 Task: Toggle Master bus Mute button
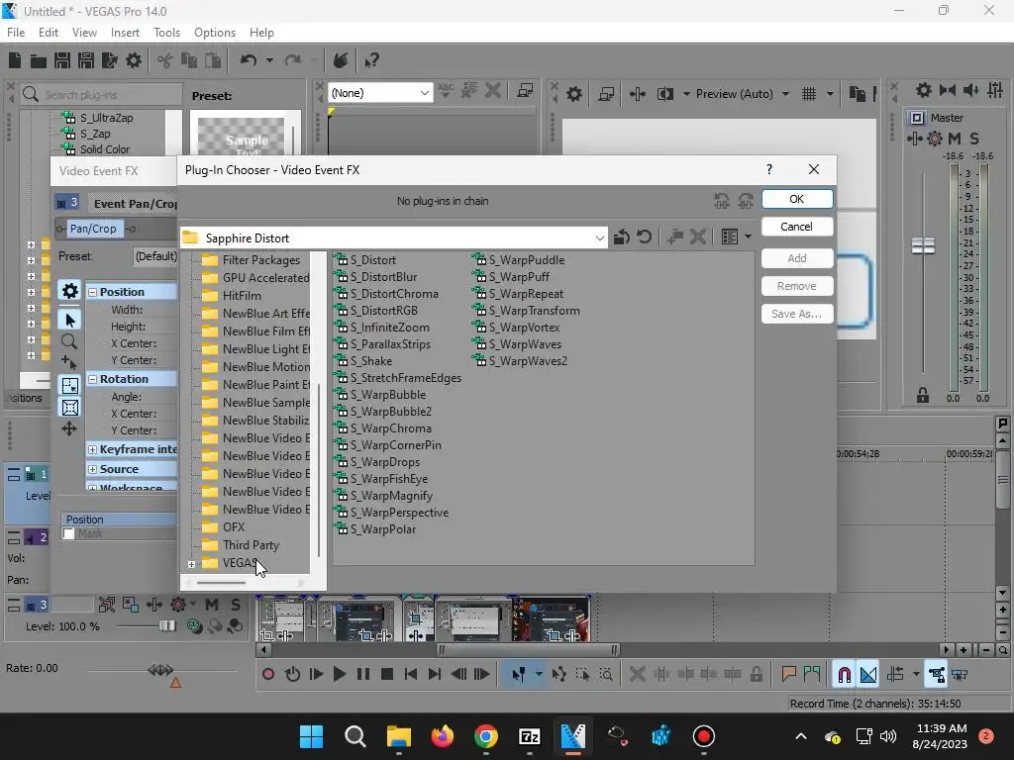(x=954, y=139)
